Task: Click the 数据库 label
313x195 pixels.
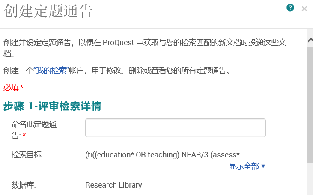Action: tap(24, 185)
